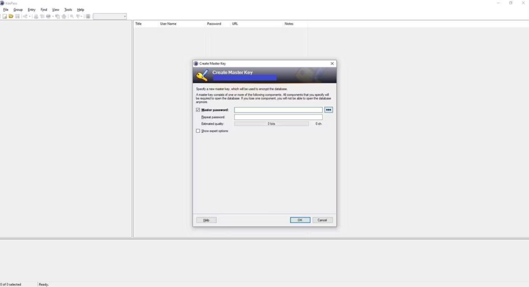Click the Estimated quality bits bar
The image size is (529, 287).
coord(271,124)
